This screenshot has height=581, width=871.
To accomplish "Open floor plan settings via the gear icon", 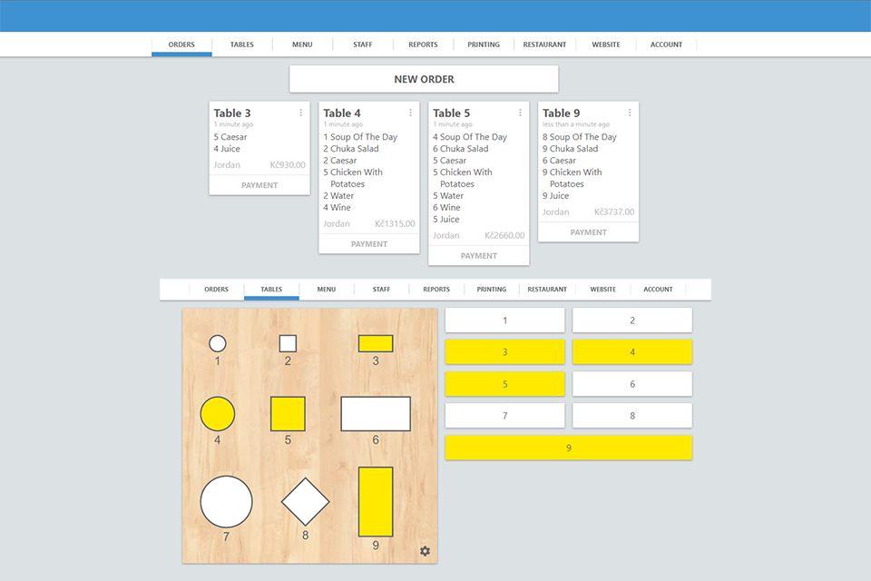I will point(425,551).
